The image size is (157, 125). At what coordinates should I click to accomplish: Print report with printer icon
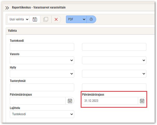91,19
